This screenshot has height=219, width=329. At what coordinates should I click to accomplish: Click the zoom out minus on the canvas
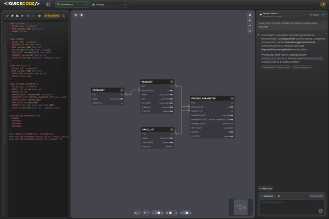pos(249,26)
